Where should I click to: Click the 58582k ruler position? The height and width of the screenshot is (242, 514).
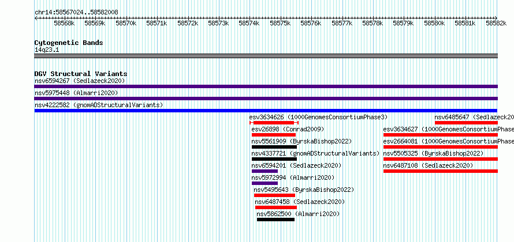(x=496, y=23)
